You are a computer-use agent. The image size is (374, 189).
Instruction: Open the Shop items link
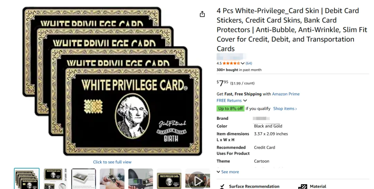click(x=285, y=109)
